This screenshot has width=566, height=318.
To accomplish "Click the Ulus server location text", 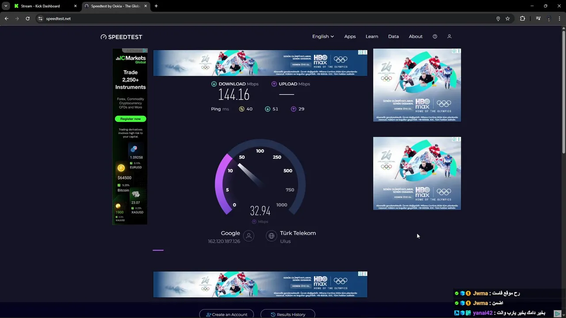I will click(285, 242).
